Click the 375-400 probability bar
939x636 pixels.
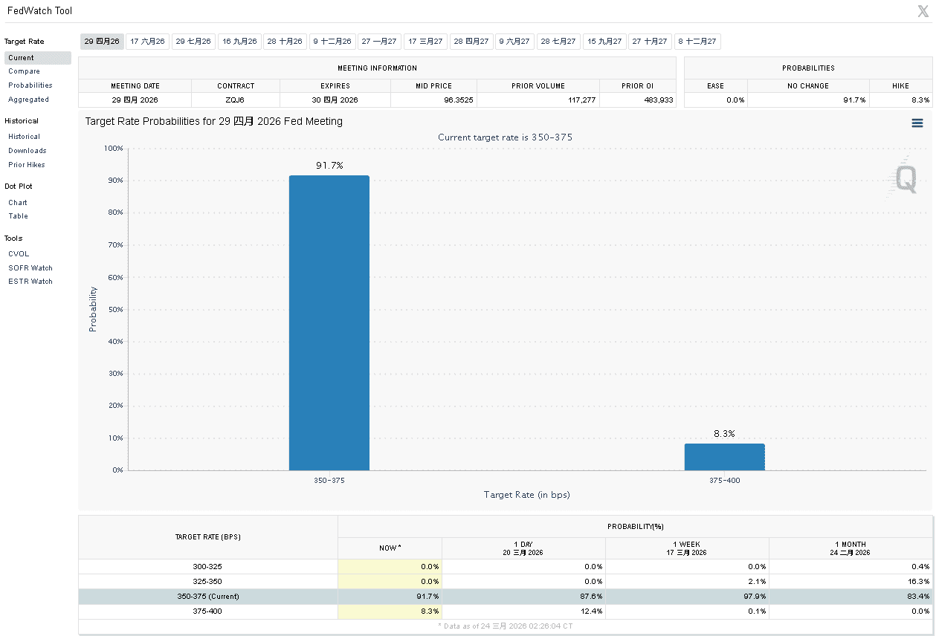(724, 457)
